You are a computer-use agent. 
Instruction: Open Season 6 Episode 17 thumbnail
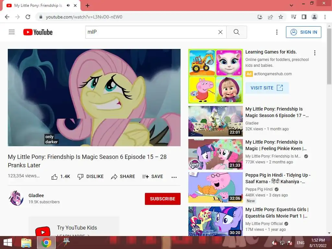216,121
